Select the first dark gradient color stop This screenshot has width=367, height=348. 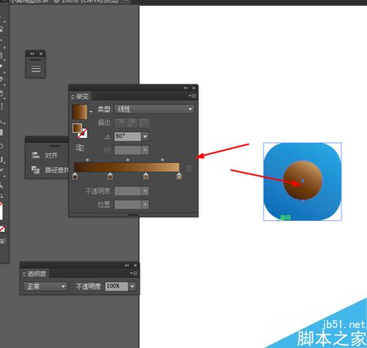[75, 176]
